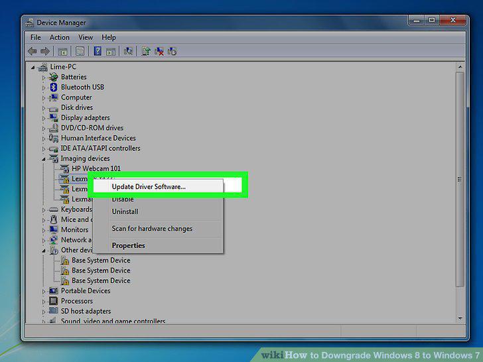This screenshot has height=362, width=483.
Task: Click the Update Driver Software toolbar icon
Action: coord(146,51)
